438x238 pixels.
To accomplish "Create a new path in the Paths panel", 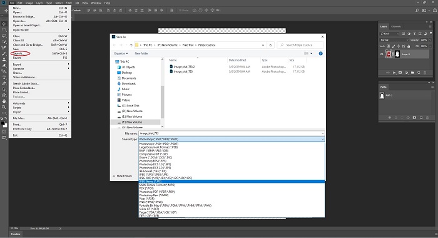I will tap(421, 118).
